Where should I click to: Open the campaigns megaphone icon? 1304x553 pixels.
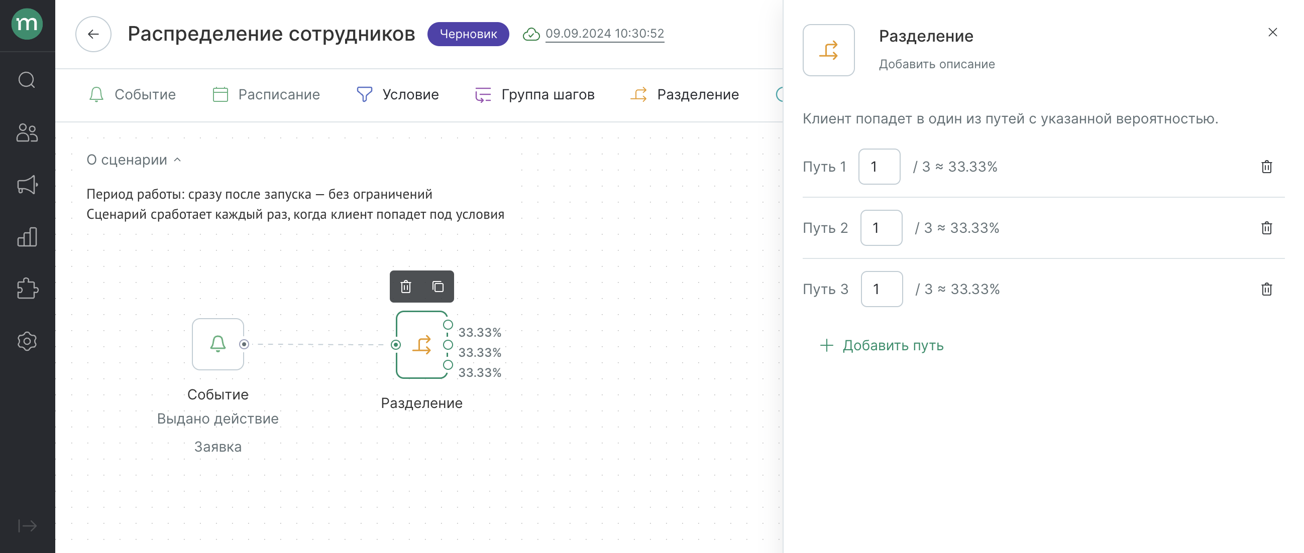coord(27,185)
